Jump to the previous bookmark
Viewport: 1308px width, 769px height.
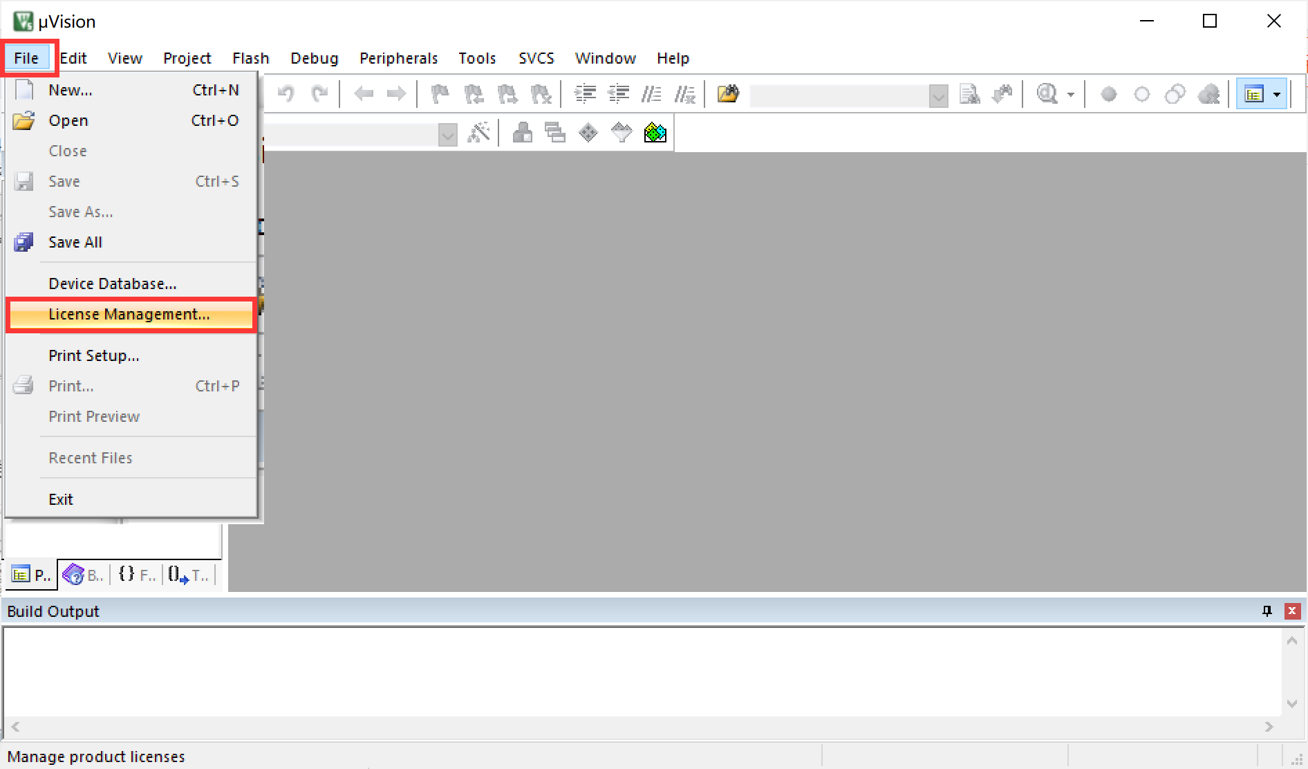point(474,93)
